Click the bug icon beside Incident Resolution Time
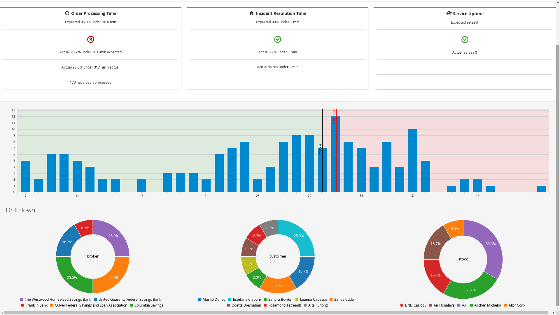 (x=251, y=13)
